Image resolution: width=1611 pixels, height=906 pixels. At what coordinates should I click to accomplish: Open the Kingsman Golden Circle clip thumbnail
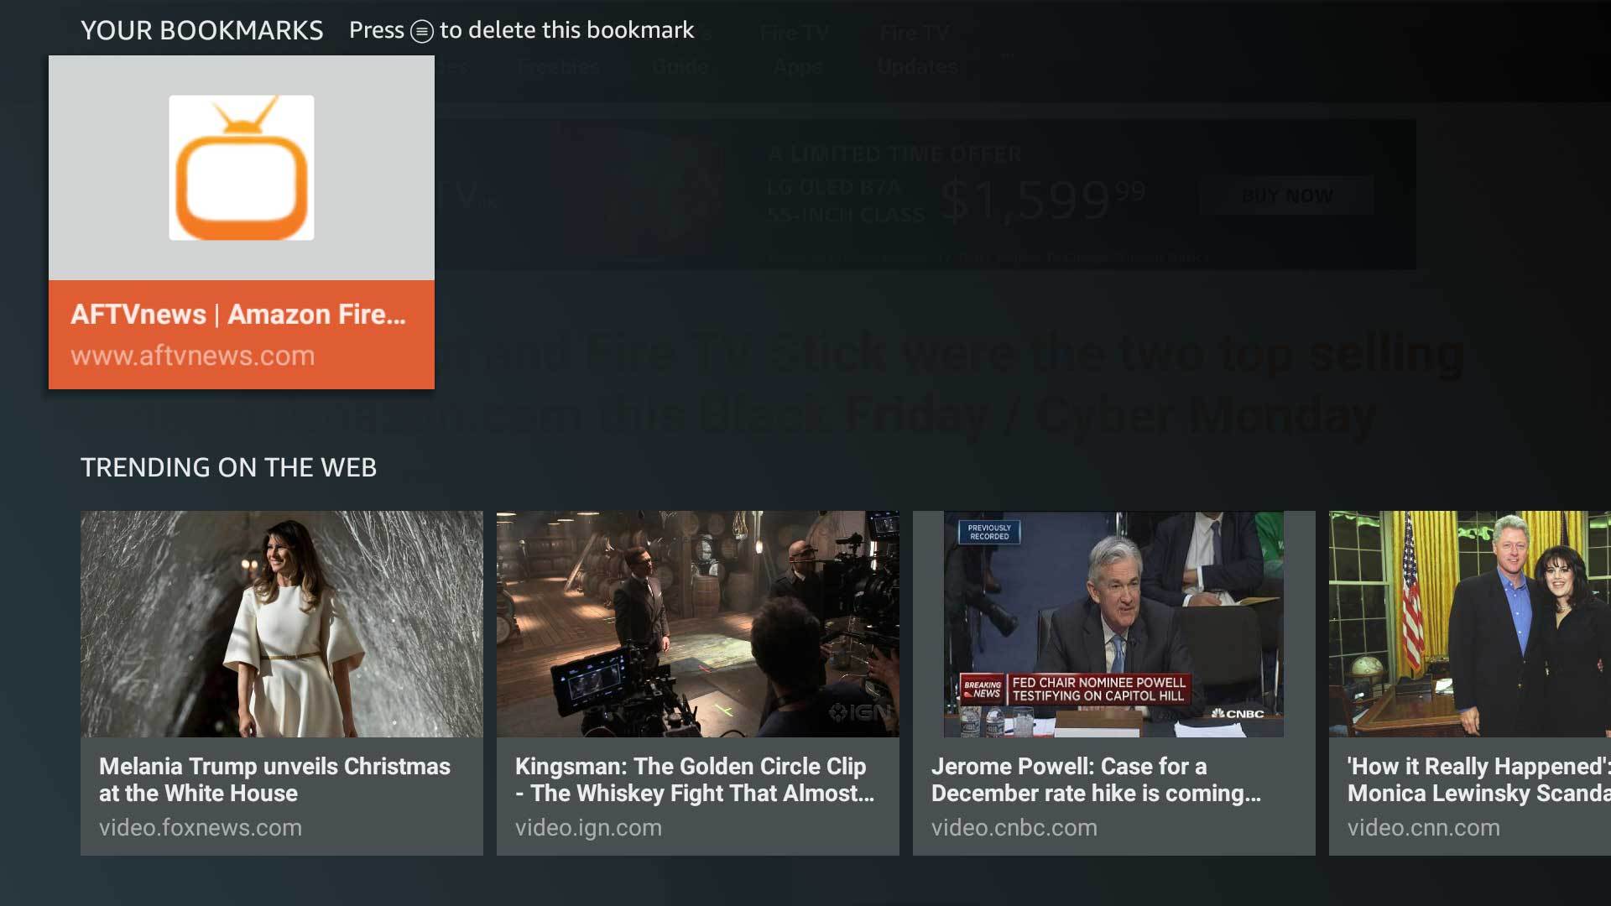tap(698, 624)
